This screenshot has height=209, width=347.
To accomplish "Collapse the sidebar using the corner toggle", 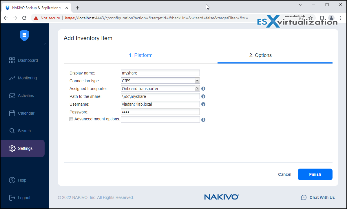I will (45, 44).
